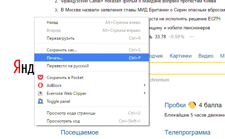This screenshot has height=139, width=225.
Task: Open the Картинки link
Action: tap(180, 56)
